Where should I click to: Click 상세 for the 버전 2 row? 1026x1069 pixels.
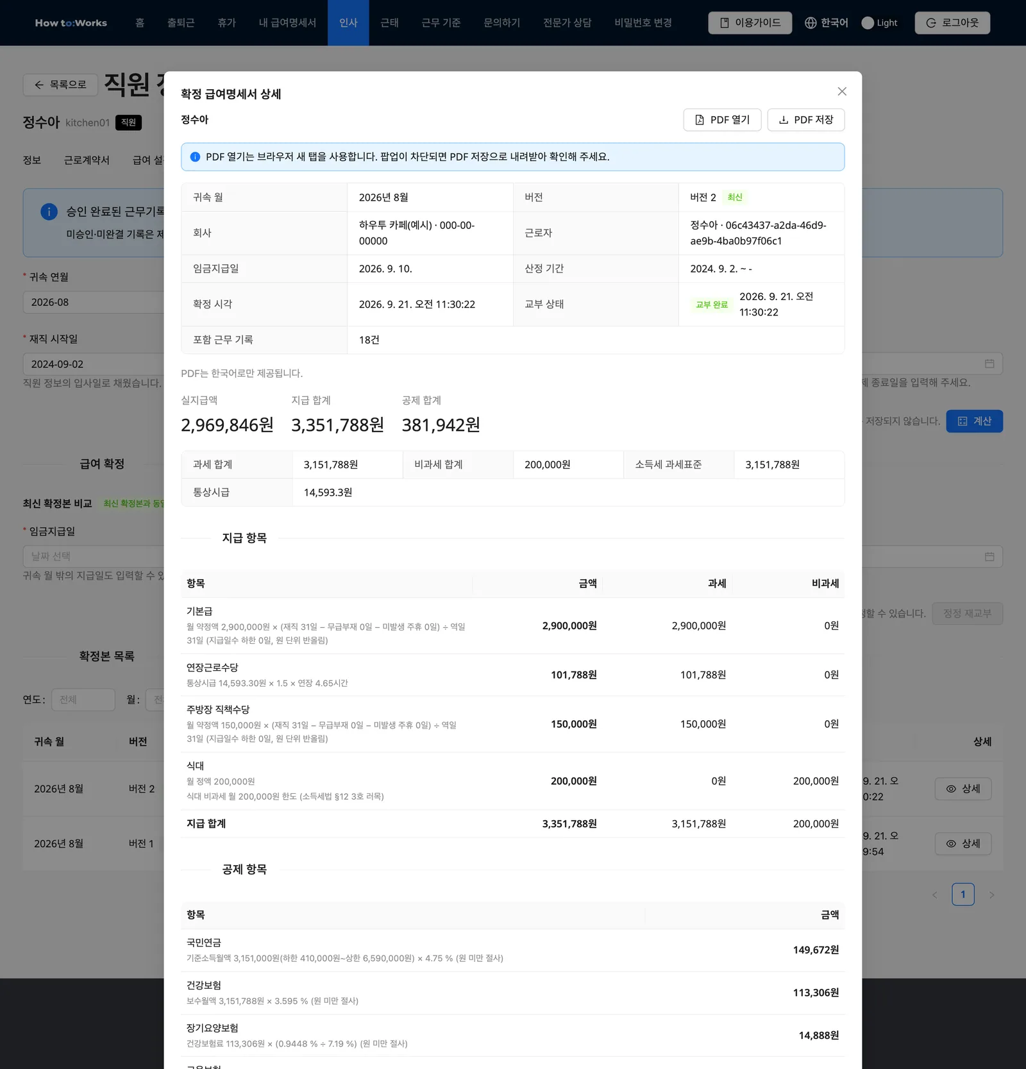[963, 789]
